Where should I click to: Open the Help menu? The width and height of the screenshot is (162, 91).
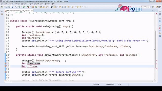(53, 4)
